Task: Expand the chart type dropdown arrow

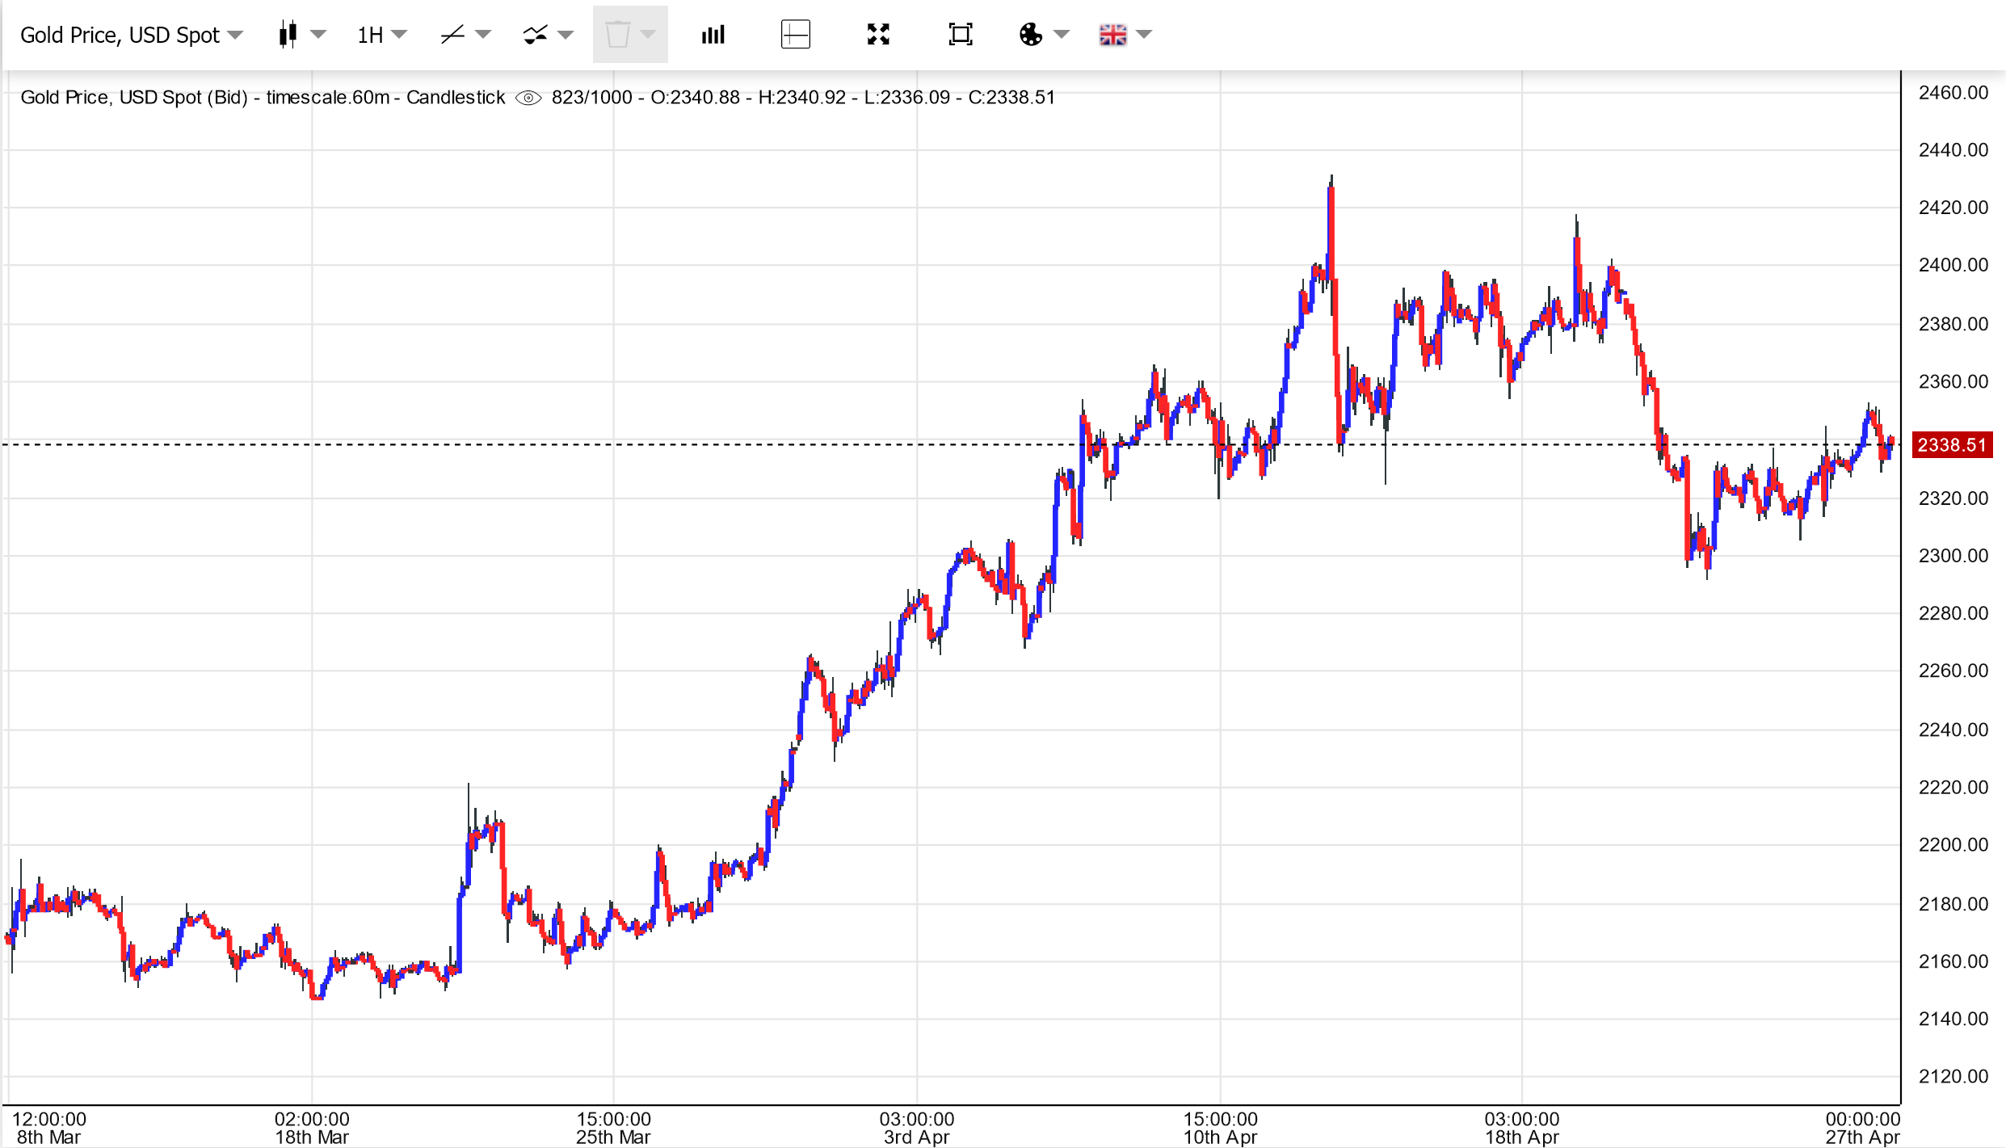Action: tap(318, 35)
